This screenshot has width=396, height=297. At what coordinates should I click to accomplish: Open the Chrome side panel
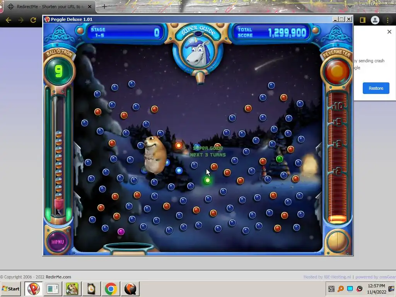[363, 20]
